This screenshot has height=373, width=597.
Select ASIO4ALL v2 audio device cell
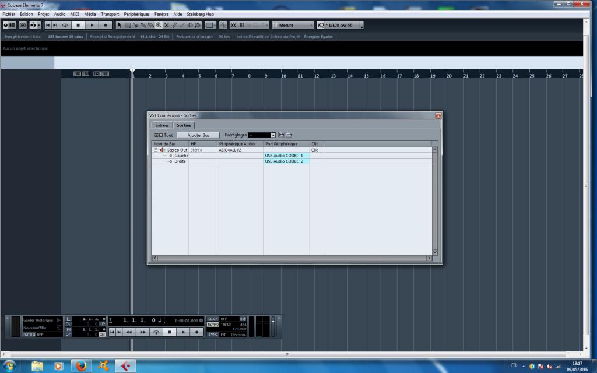click(240, 150)
